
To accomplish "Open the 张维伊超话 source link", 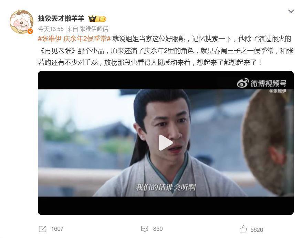I will (x=94, y=29).
